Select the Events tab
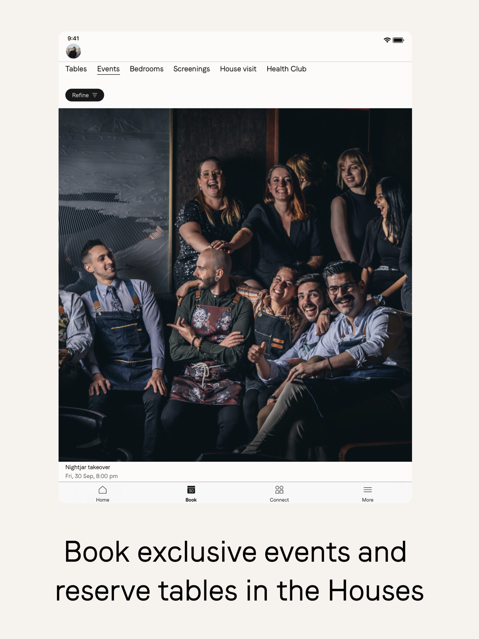 click(x=108, y=69)
